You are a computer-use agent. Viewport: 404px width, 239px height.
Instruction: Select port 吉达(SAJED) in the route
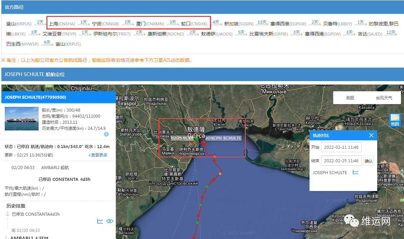[370, 34]
